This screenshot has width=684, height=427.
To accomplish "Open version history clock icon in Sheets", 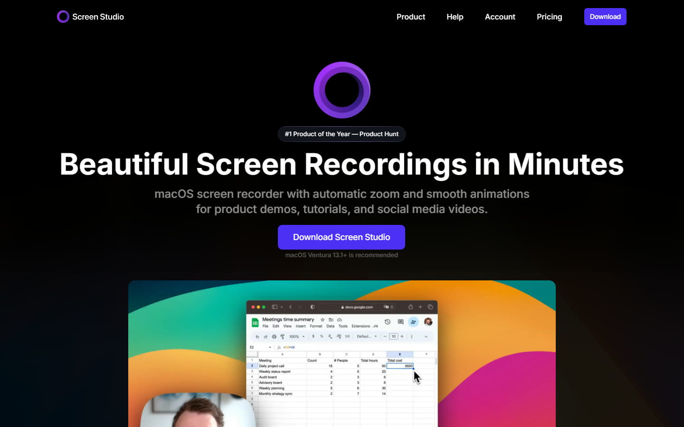I will [x=388, y=322].
